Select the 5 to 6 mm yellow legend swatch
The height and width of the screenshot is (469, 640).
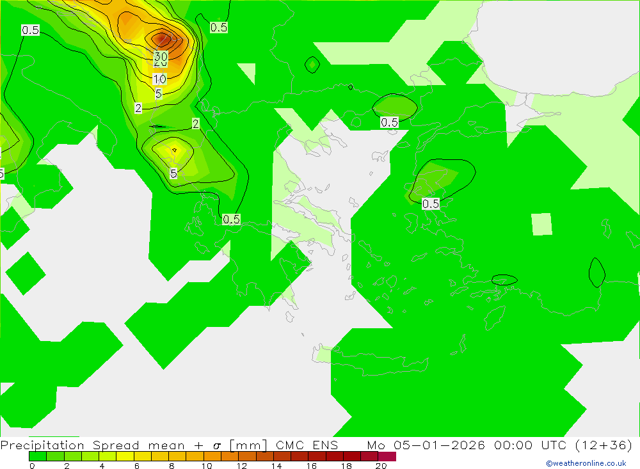125,456
